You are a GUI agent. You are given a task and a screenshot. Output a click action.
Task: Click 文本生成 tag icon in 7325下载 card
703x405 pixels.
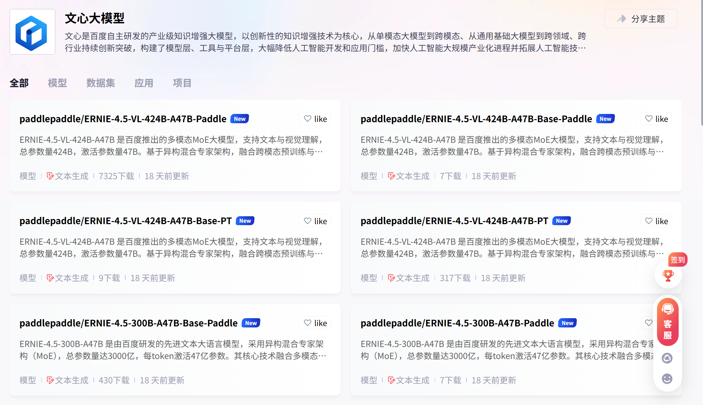point(50,176)
